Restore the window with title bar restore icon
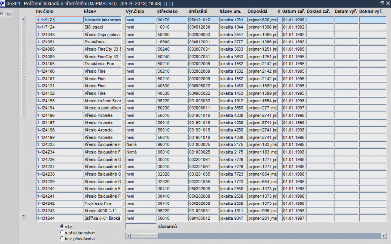This screenshot has height=244, width=391. 382,3
